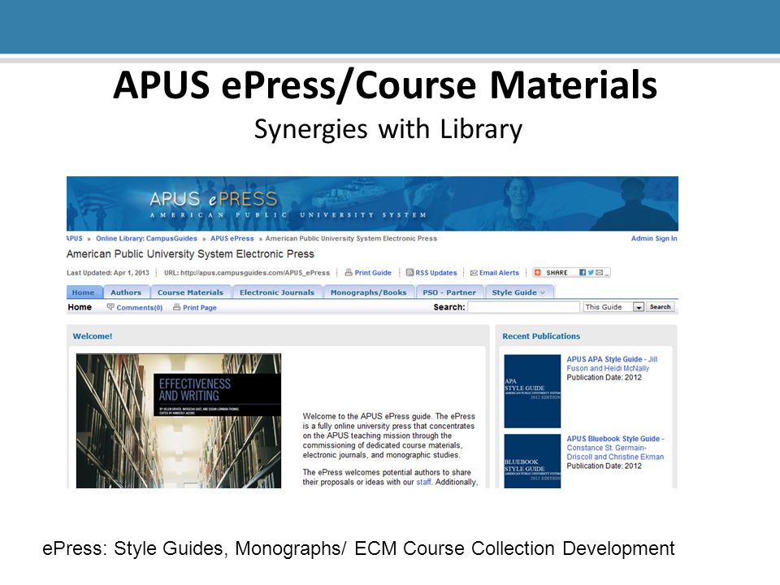Click the SHARE label in share bar
The height and width of the screenshot is (585, 780).
click(x=557, y=273)
